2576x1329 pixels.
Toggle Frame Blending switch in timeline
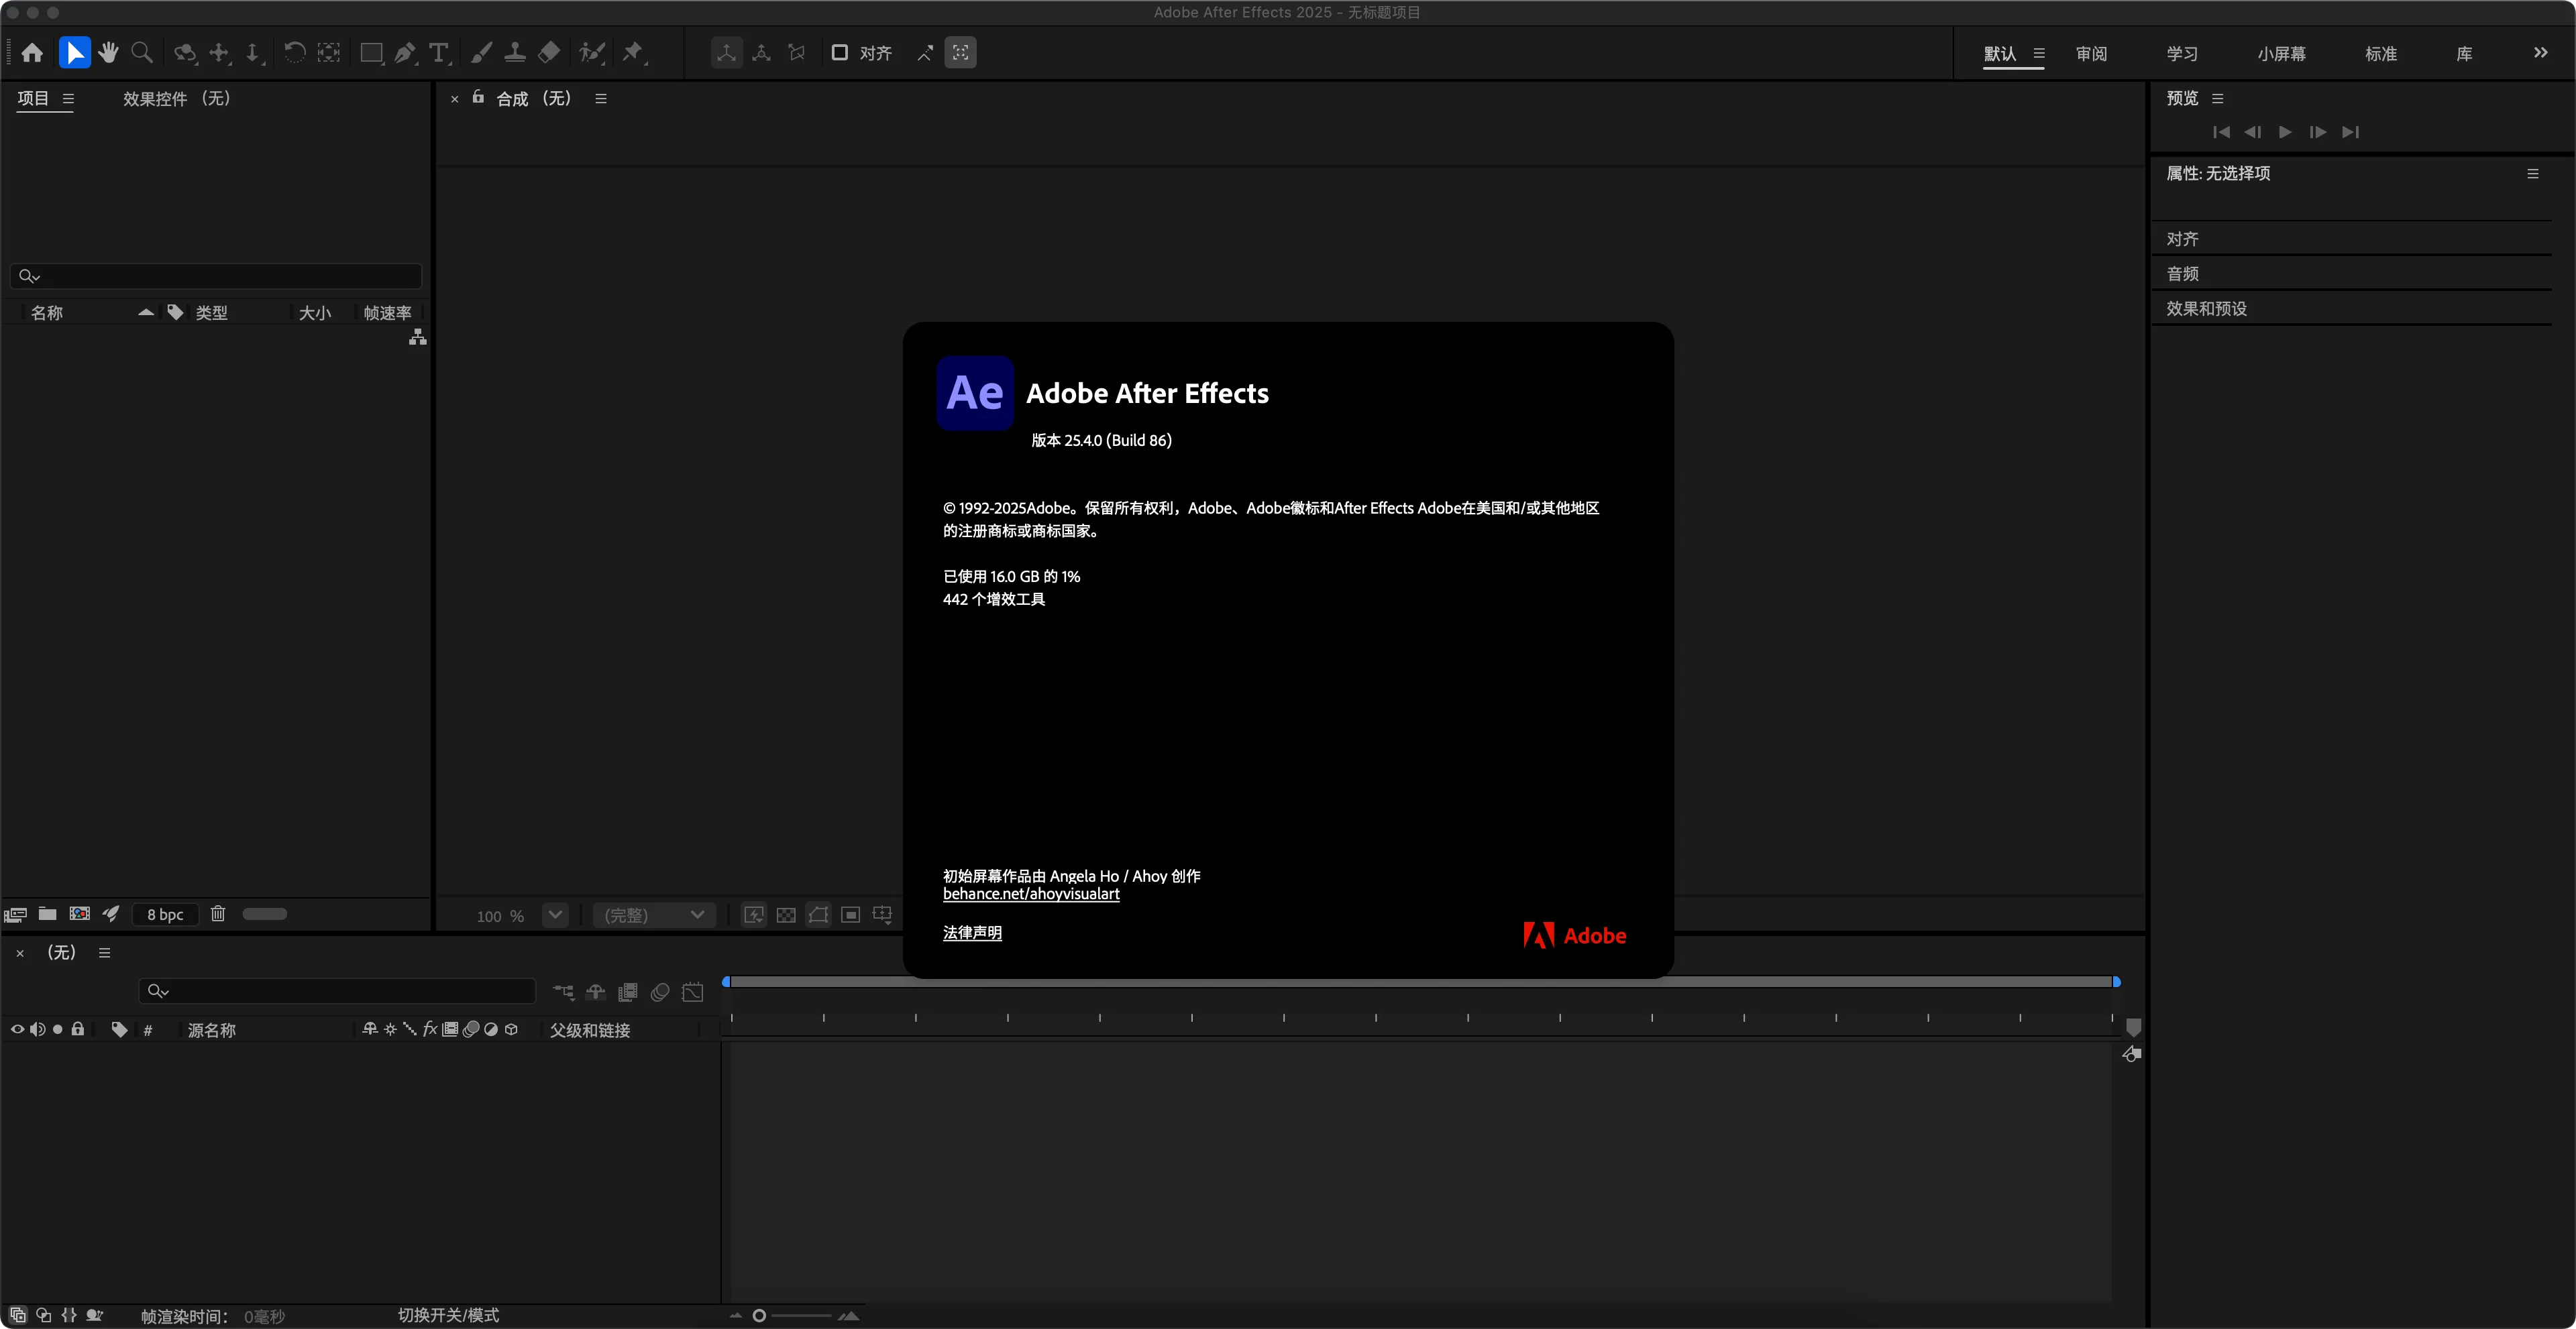(628, 992)
